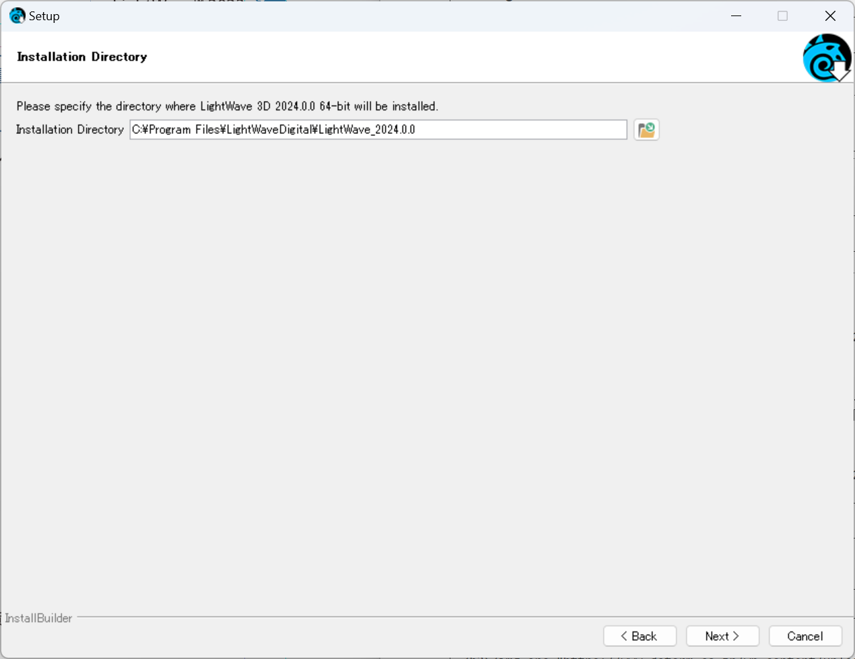This screenshot has height=659, width=855.
Task: Close the Setup window
Action: click(830, 16)
